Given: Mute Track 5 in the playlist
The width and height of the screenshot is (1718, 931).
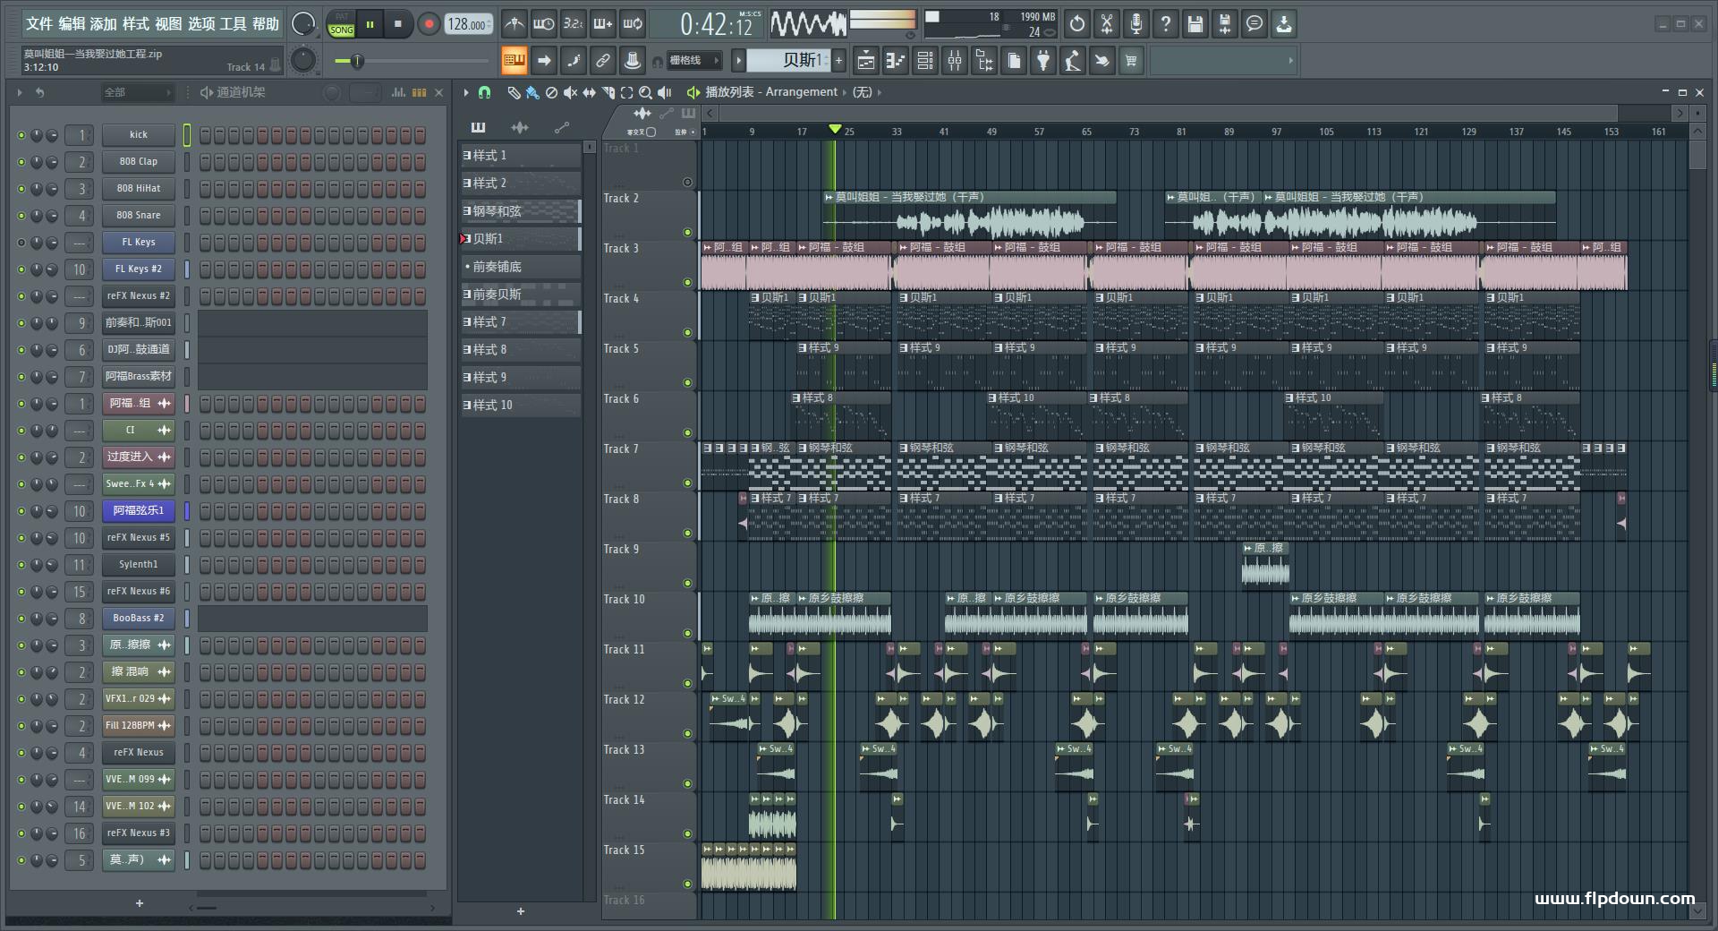Looking at the screenshot, I should click(x=687, y=383).
